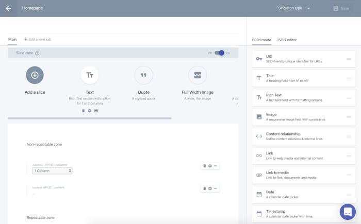Click the Save button
Image resolution: width=361 pixels, height=224 pixels.
coord(341,9)
